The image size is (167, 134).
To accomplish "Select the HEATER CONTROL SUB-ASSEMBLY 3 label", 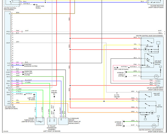I will [151, 131].
